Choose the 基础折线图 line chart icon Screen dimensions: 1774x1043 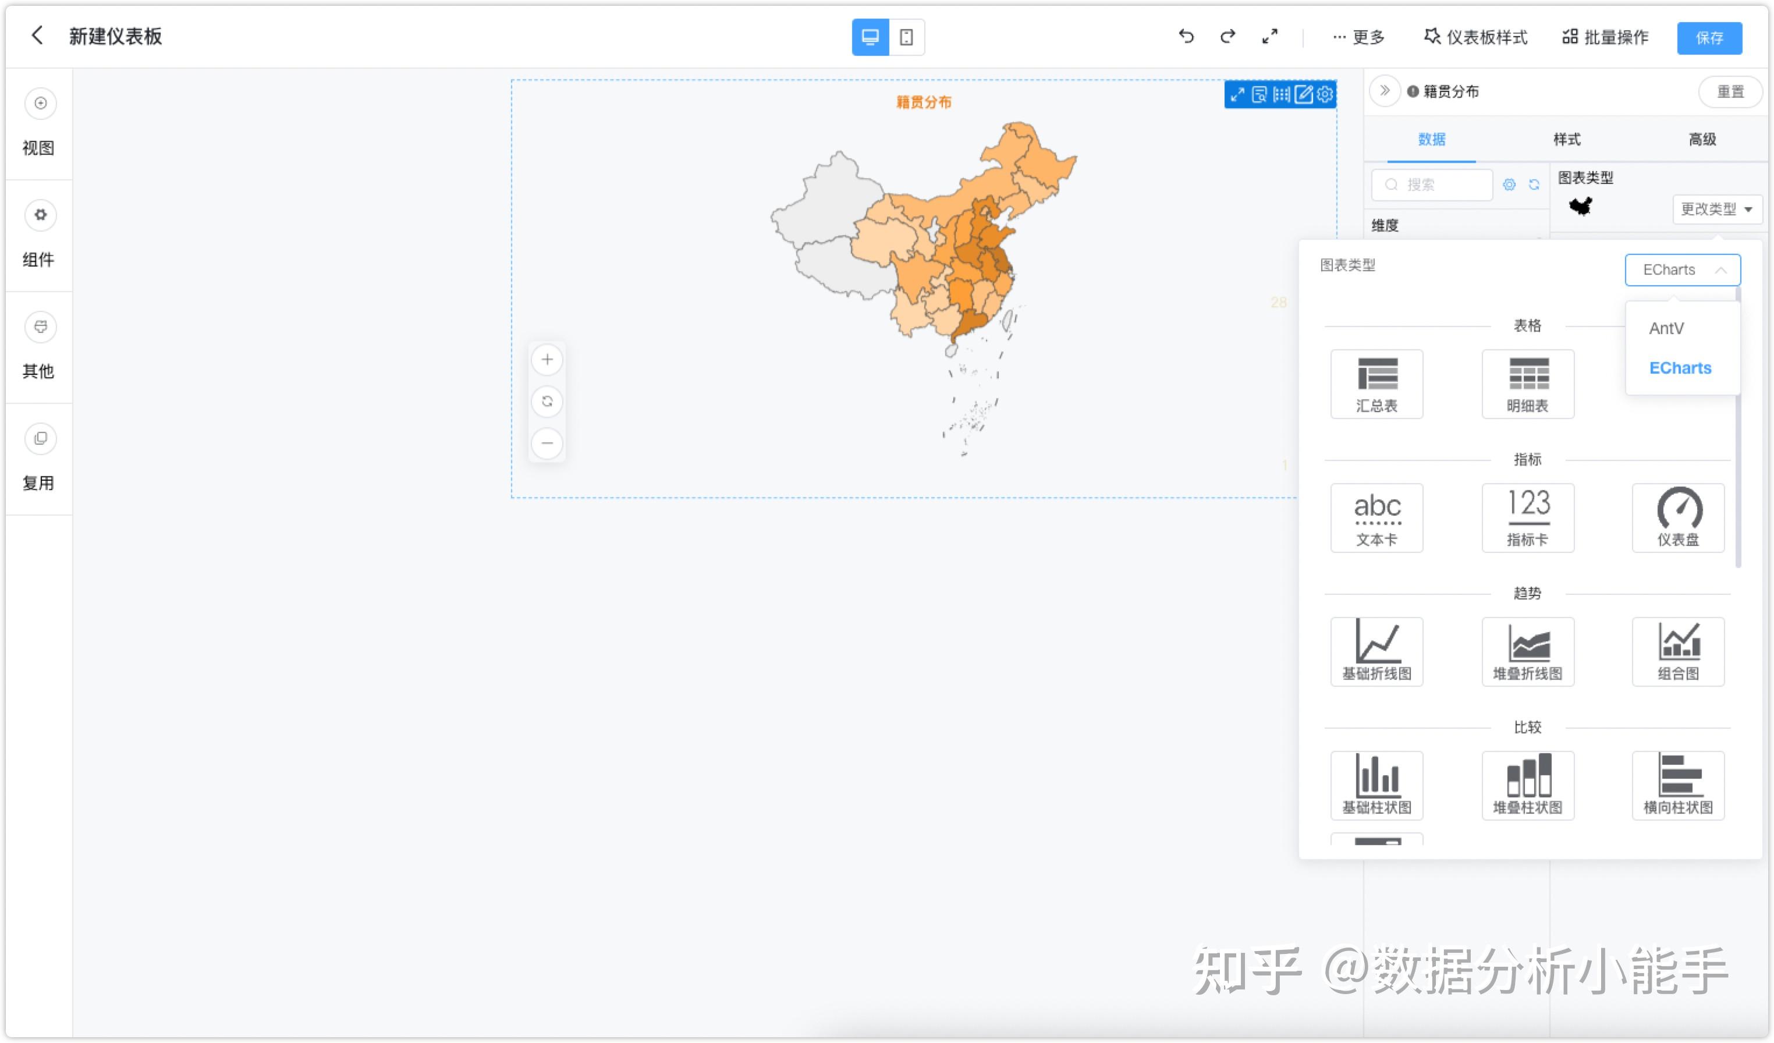click(1376, 651)
